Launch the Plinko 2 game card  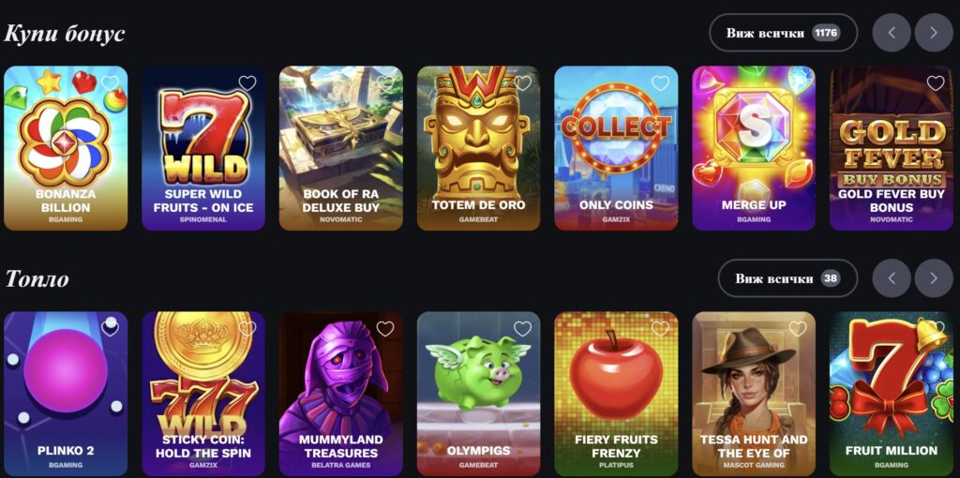click(x=67, y=395)
